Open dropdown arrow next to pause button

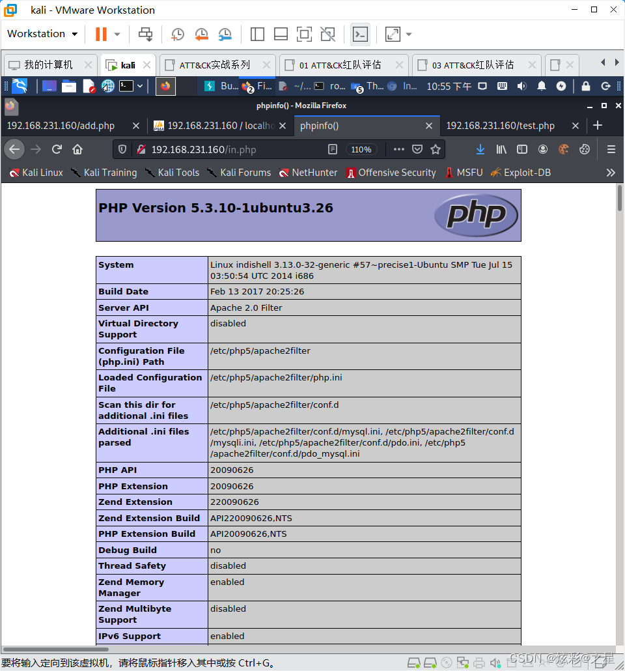117,35
